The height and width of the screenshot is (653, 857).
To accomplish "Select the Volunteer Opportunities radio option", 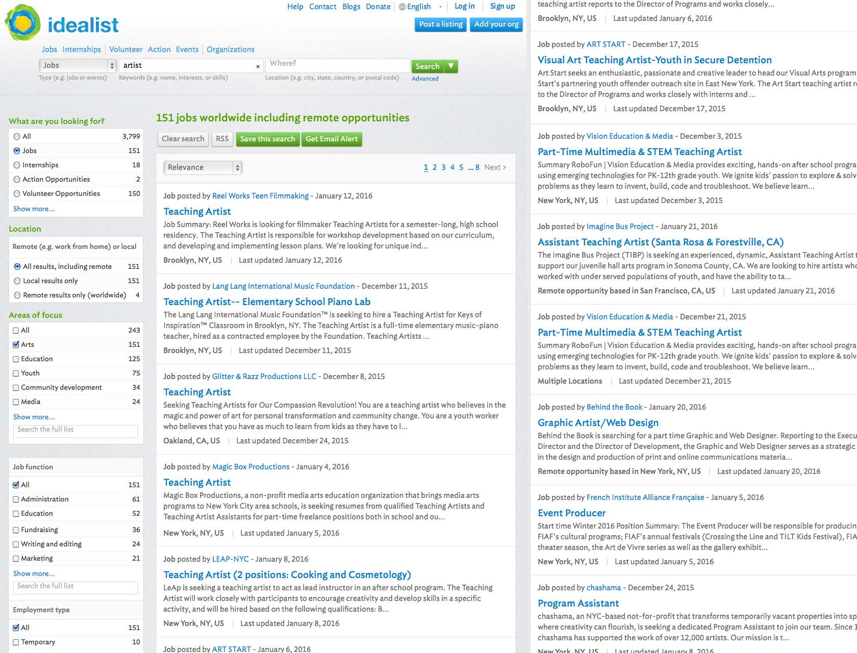I will coord(17,193).
